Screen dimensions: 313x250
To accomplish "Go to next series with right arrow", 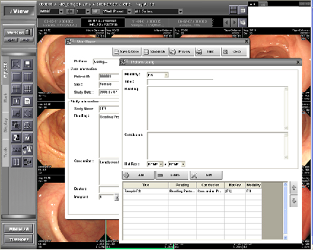I will (234, 23).
